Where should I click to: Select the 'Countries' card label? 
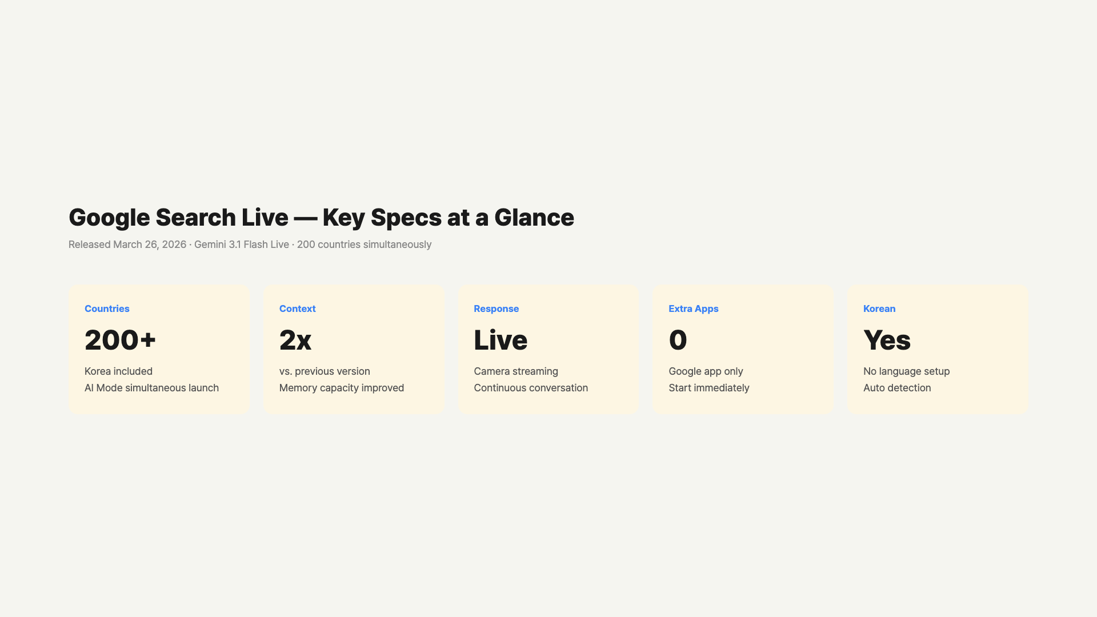[x=107, y=308]
